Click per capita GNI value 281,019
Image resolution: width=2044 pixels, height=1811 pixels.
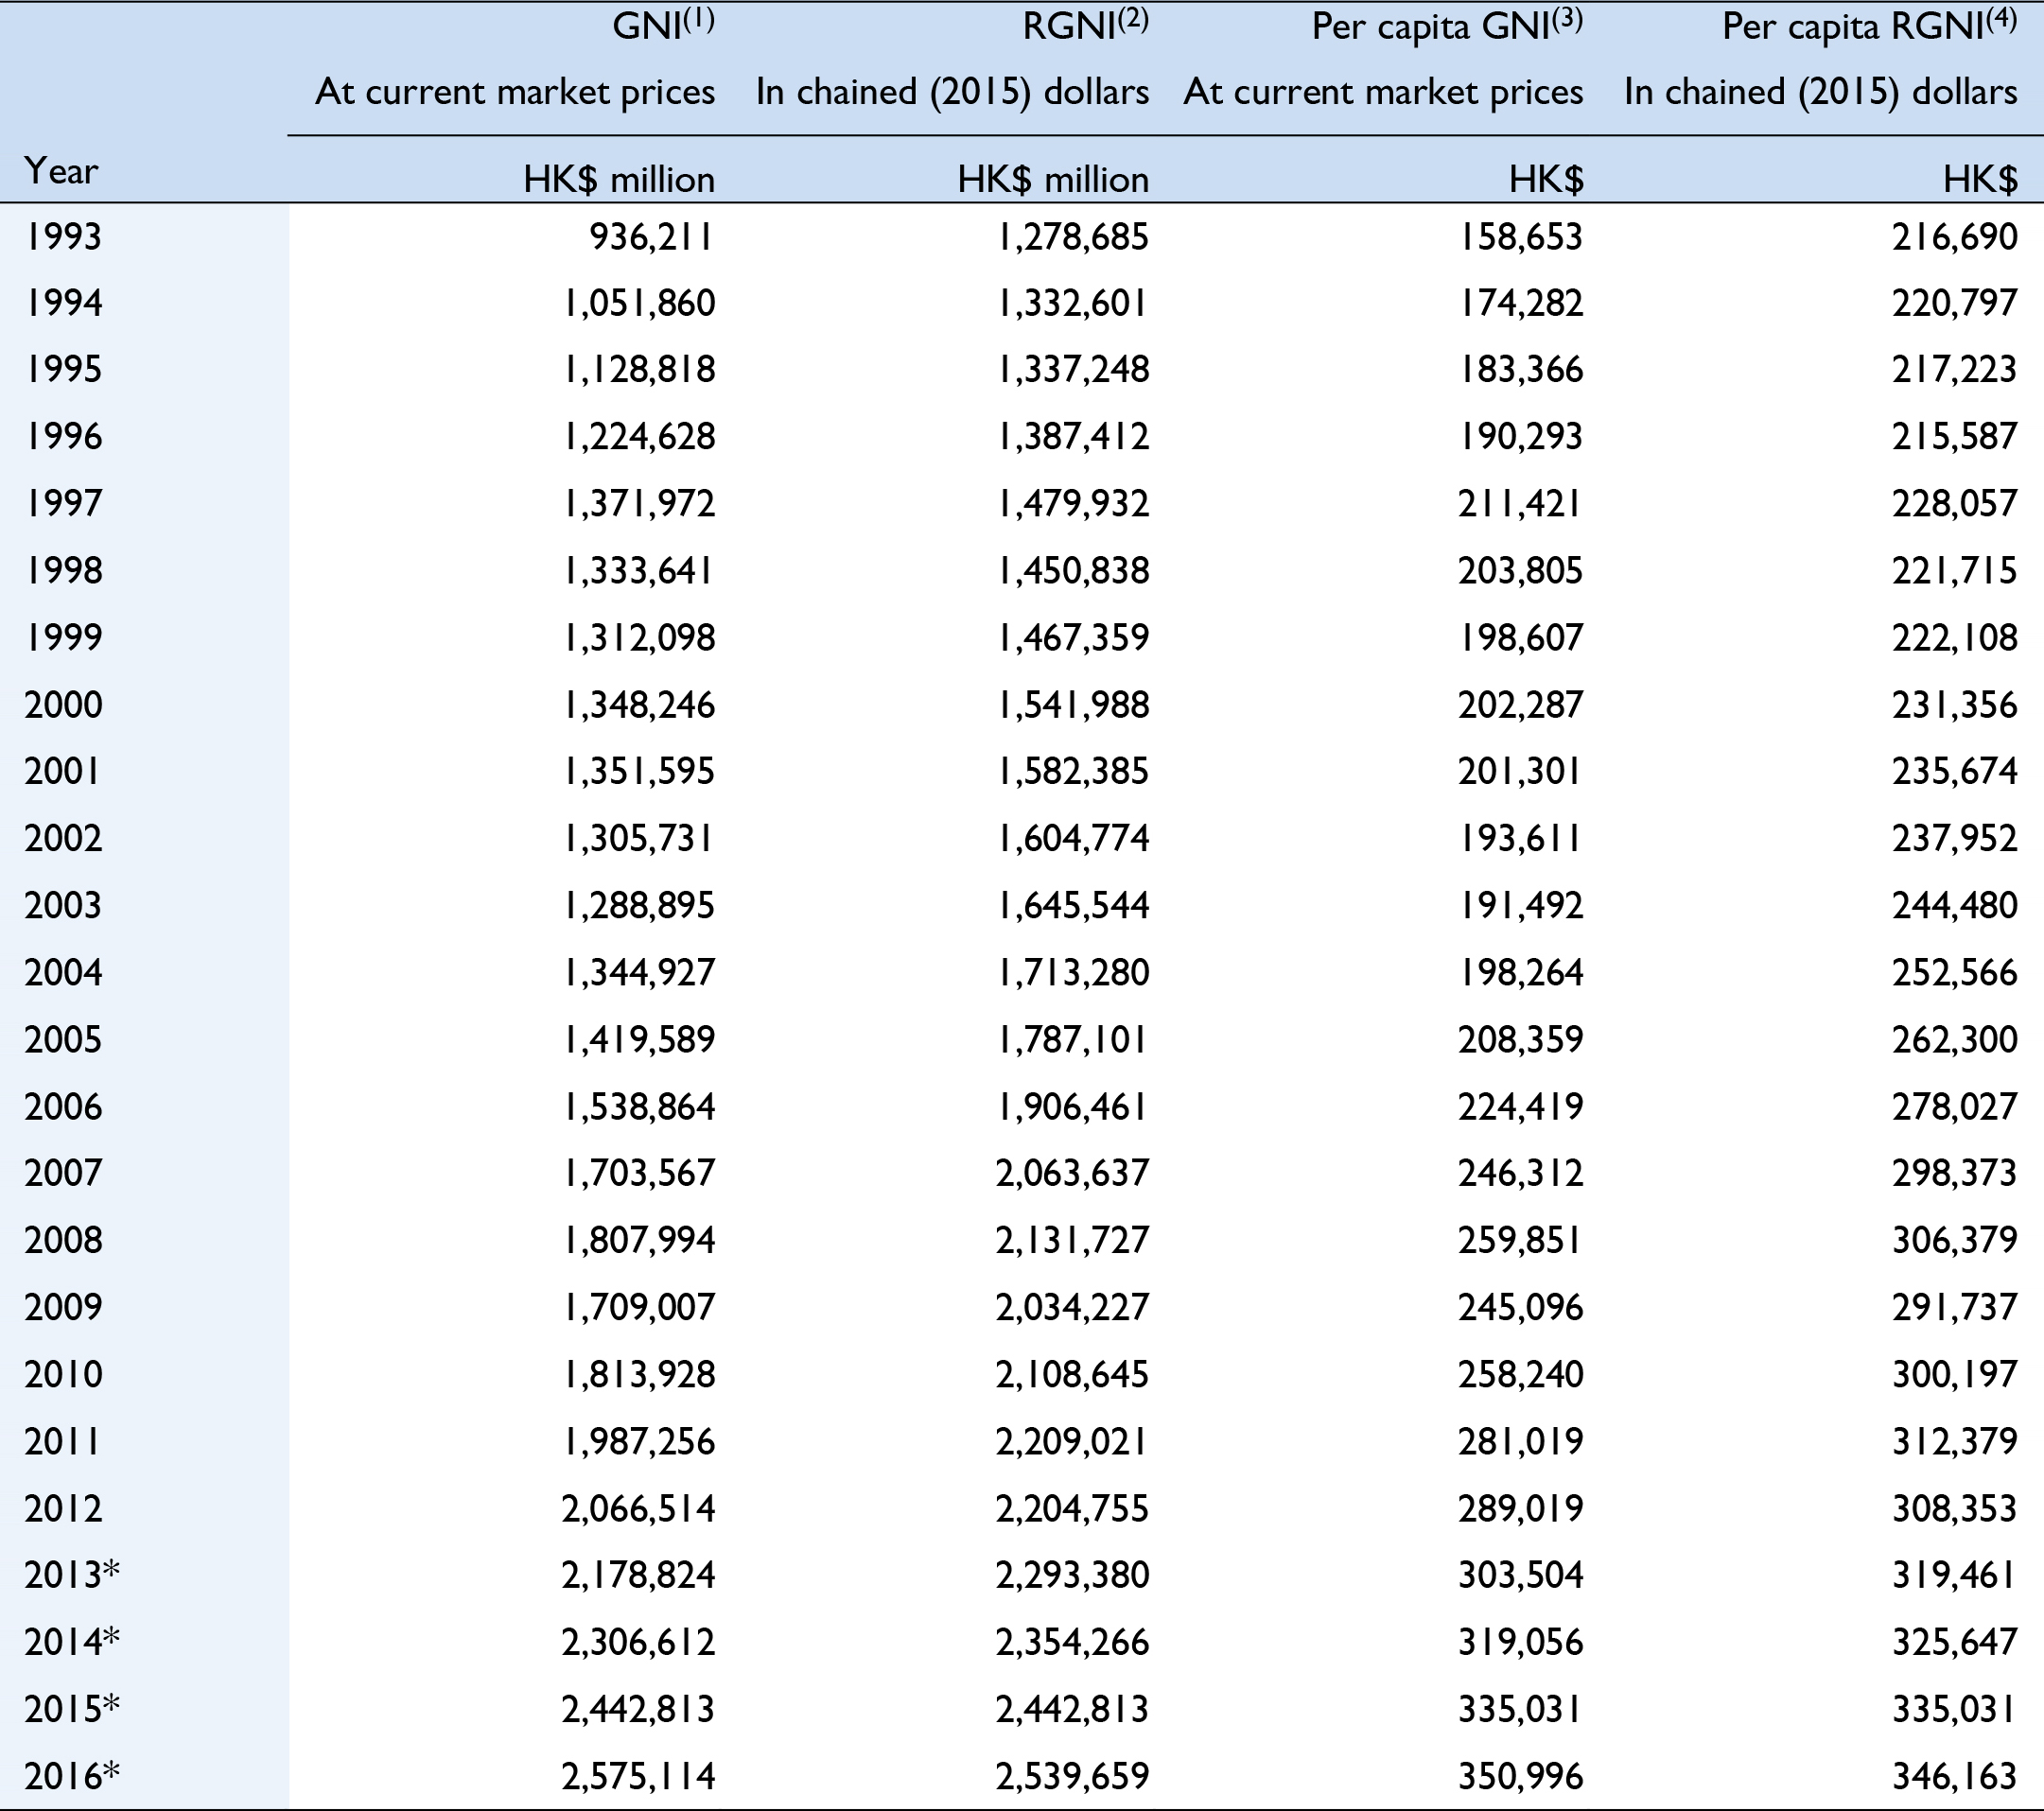(1520, 1441)
